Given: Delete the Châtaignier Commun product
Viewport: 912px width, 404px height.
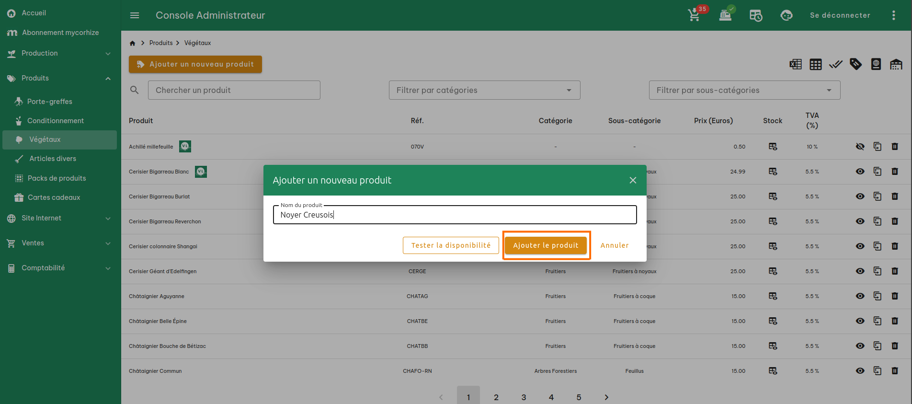Looking at the screenshot, I should tap(895, 371).
